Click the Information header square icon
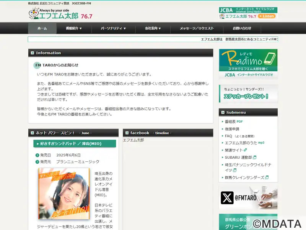306x230 pixels. [x=33, y=53]
